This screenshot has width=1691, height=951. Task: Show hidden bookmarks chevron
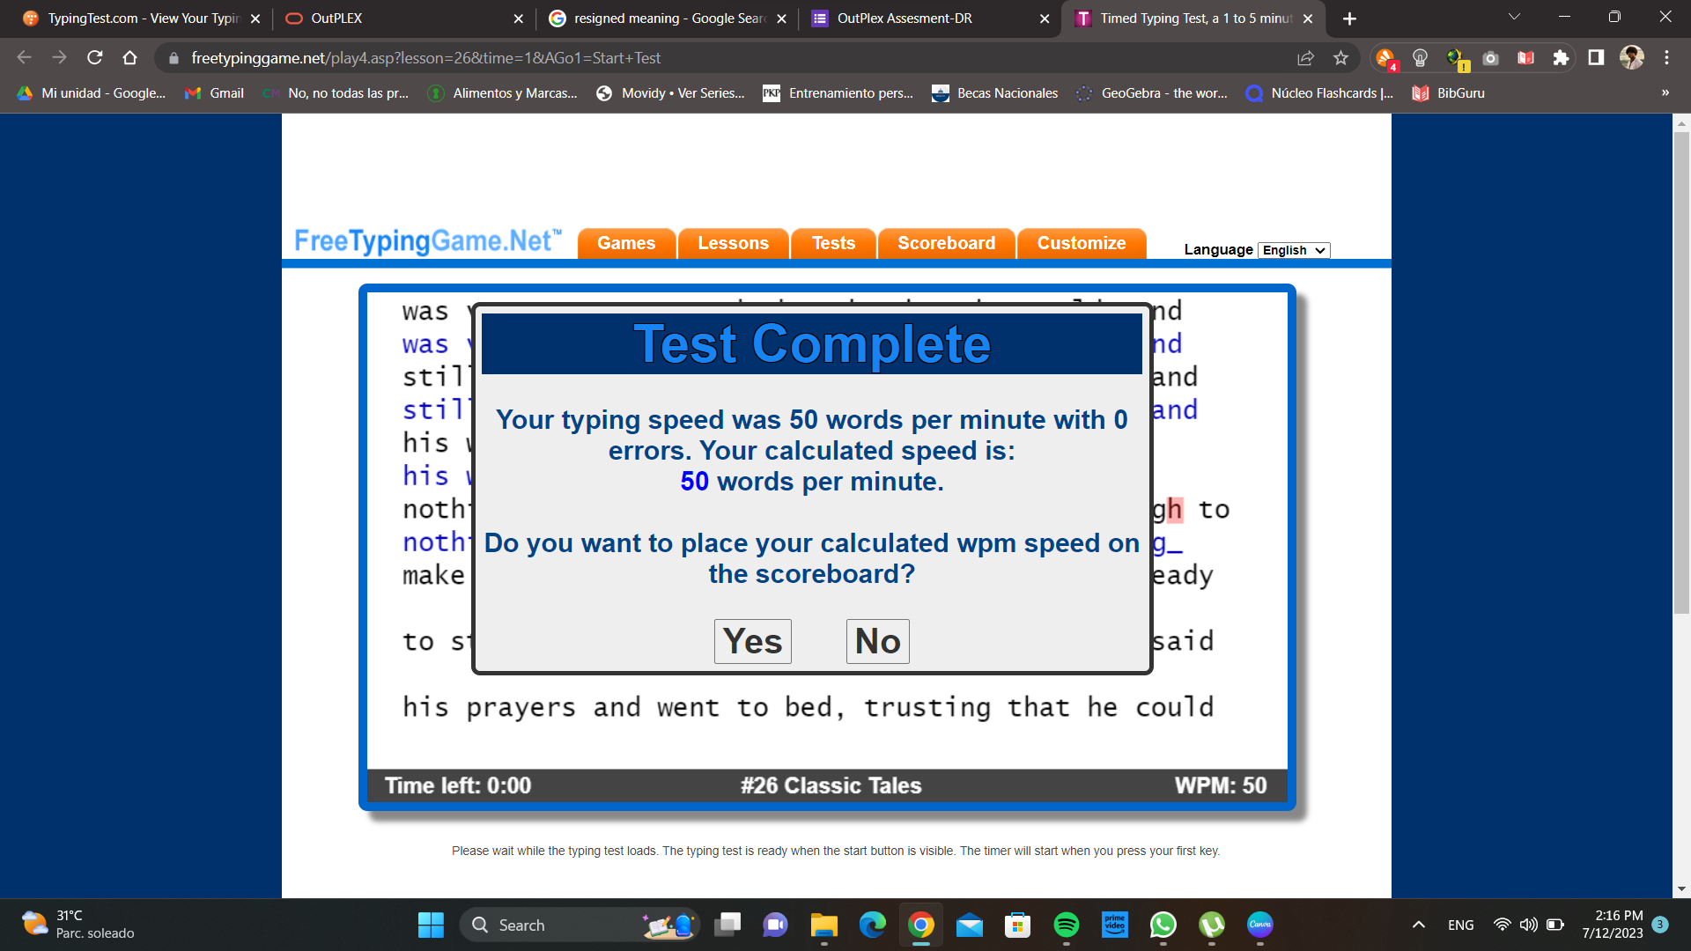[1665, 93]
